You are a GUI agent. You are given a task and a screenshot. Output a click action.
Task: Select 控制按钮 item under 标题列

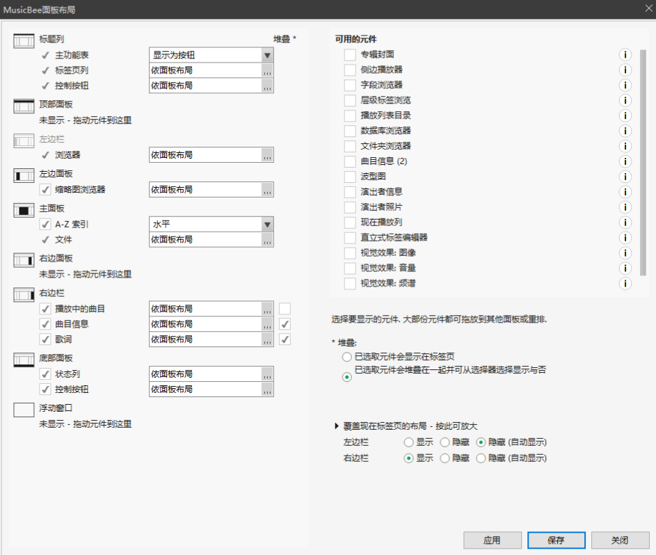pos(72,86)
